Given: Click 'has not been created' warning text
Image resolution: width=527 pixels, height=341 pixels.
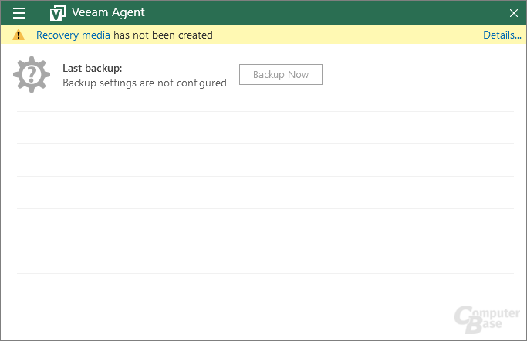Looking at the screenshot, I should [163, 35].
